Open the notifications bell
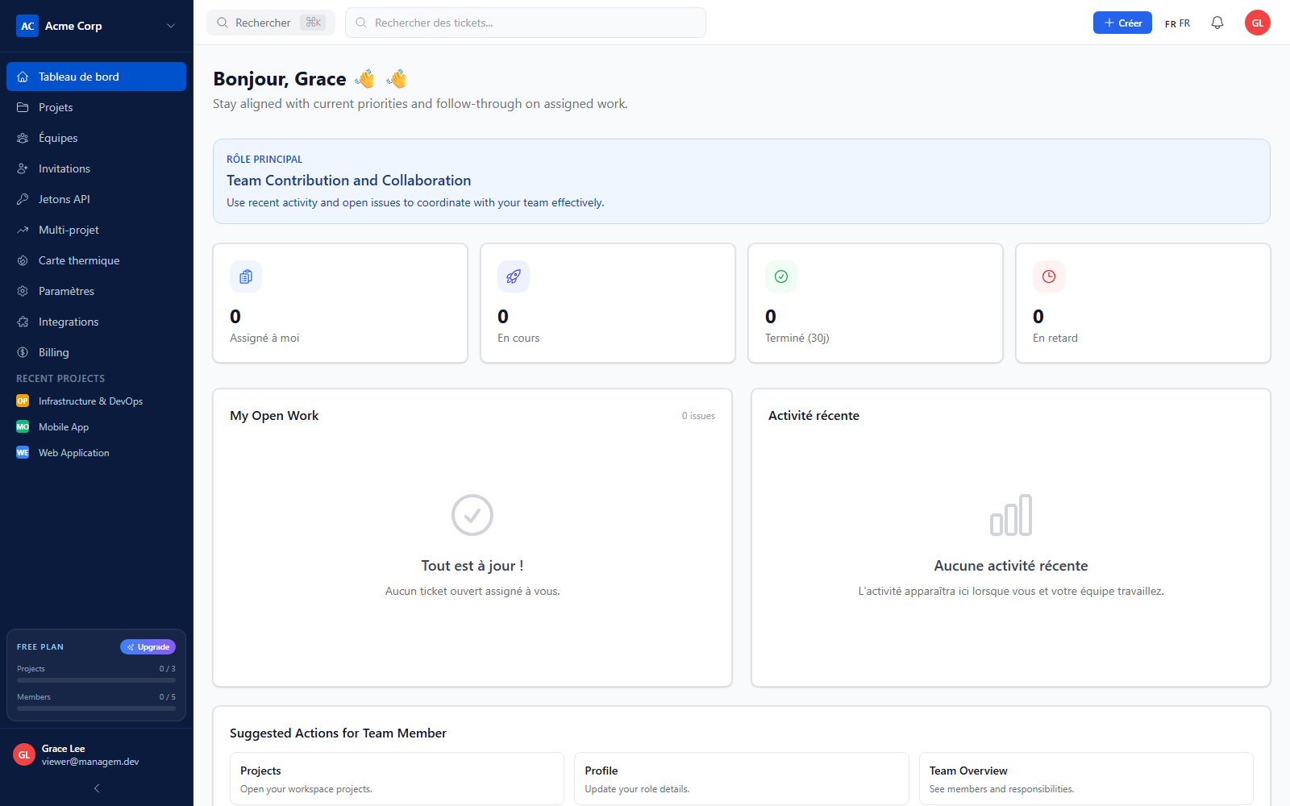 (1217, 23)
